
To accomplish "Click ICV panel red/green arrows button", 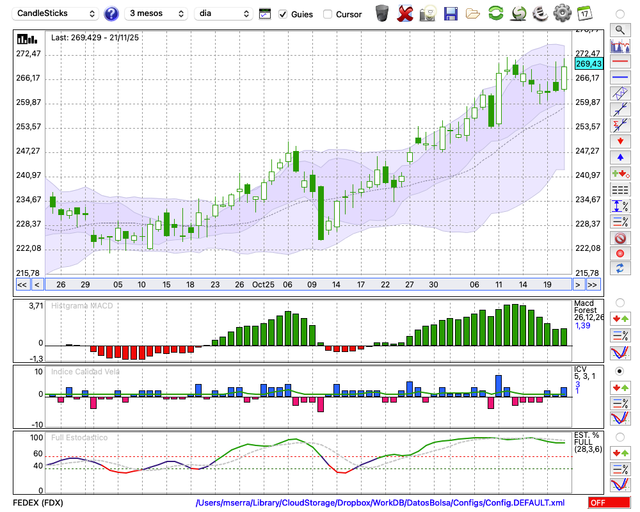I will click(620, 387).
